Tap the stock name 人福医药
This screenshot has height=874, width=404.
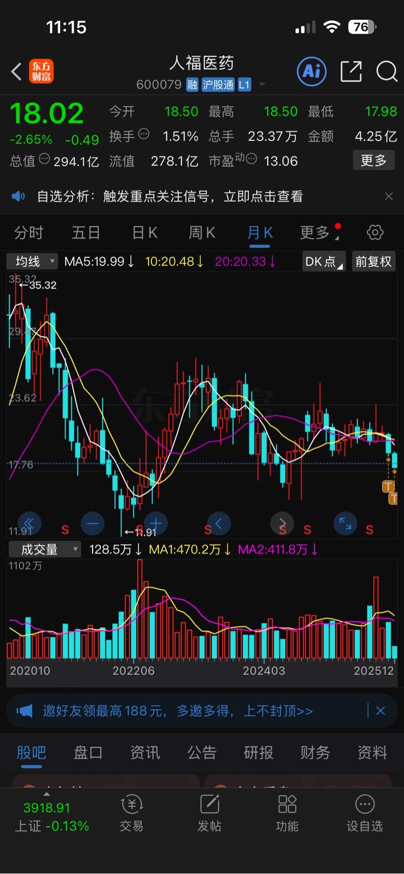pyautogui.click(x=201, y=63)
